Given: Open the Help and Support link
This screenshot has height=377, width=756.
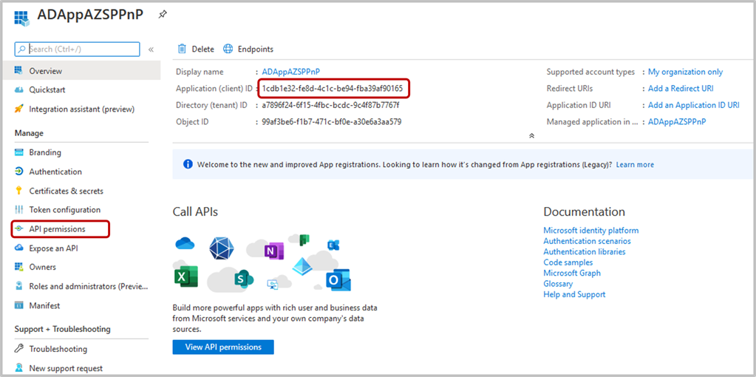Looking at the screenshot, I should pyautogui.click(x=574, y=294).
